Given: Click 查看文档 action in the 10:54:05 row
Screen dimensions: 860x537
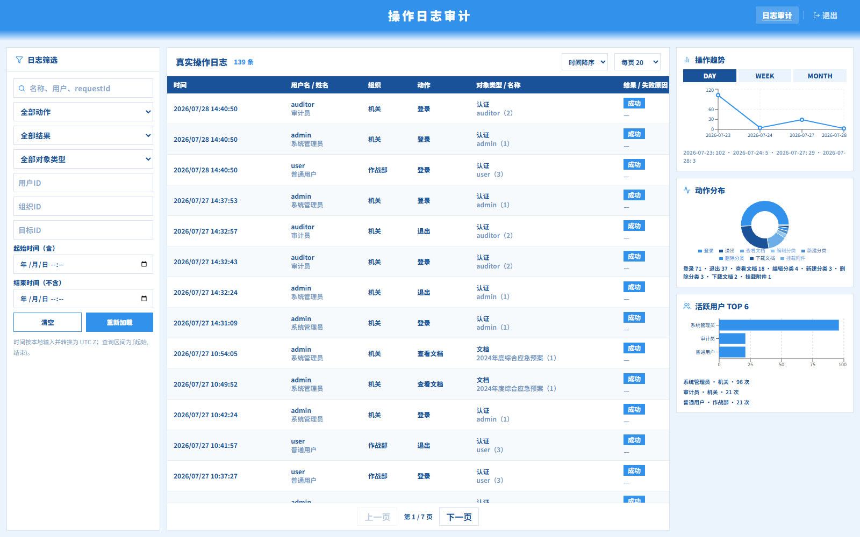Looking at the screenshot, I should (430, 353).
